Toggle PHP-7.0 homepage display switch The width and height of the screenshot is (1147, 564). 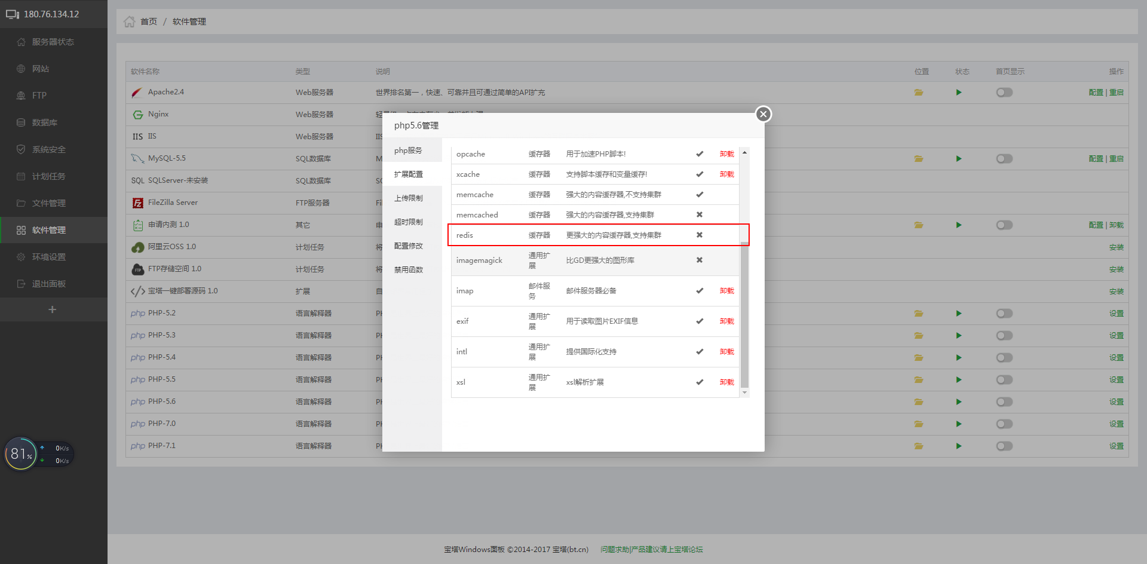coord(1004,424)
